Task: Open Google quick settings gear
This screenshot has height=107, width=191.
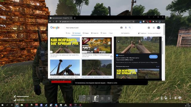Action: 149,28
